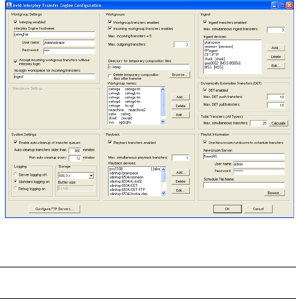Click scroll up arrow in Playback devices list
Image resolution: width=296 pixels, height=299 pixels.
163,169
